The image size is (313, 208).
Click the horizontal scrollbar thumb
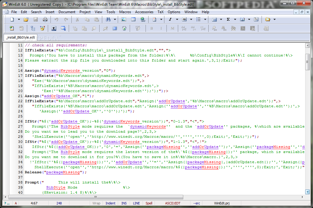click(x=96, y=197)
